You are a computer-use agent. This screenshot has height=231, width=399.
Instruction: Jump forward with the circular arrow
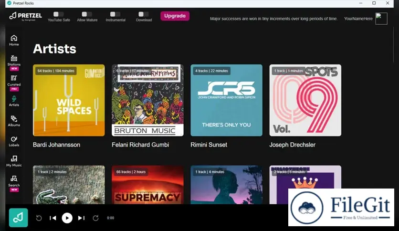(x=95, y=218)
